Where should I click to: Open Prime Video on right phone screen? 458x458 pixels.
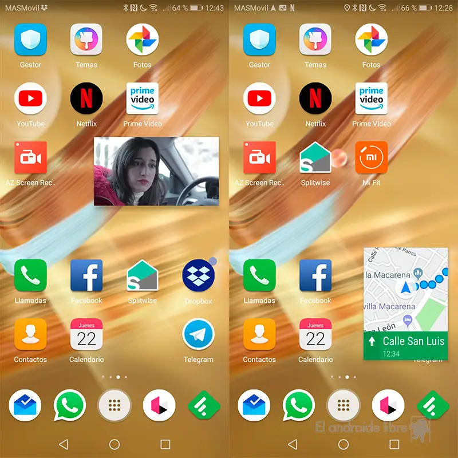tap(371, 98)
